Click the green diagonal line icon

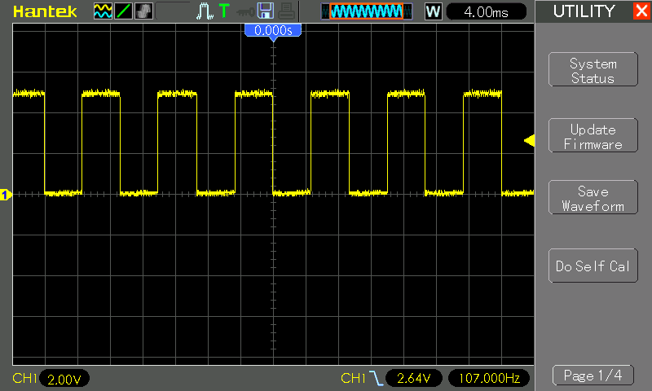click(x=123, y=11)
